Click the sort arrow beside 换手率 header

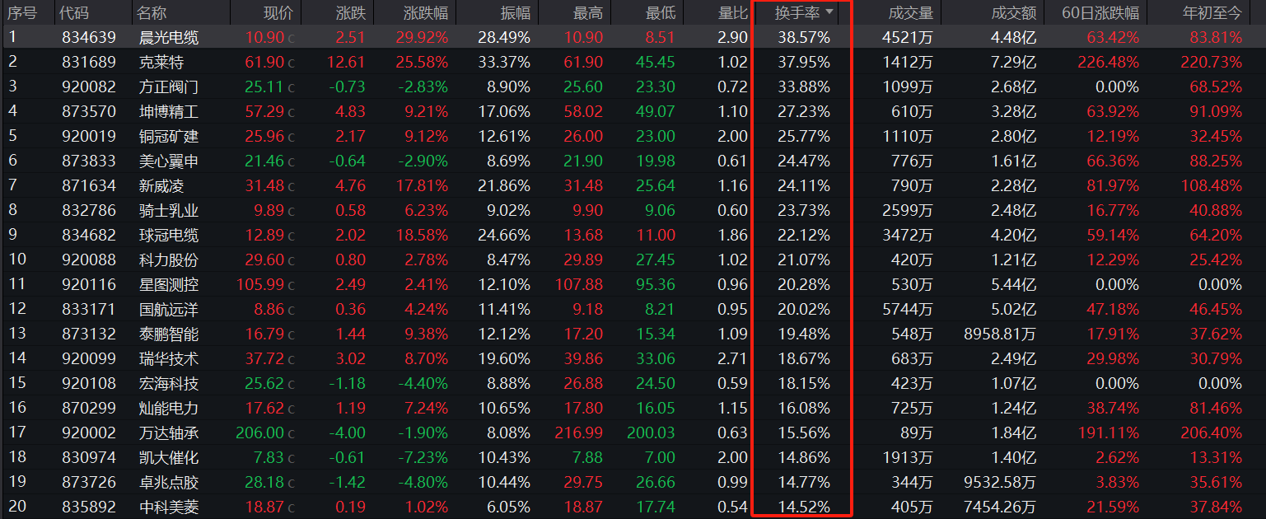click(x=829, y=12)
